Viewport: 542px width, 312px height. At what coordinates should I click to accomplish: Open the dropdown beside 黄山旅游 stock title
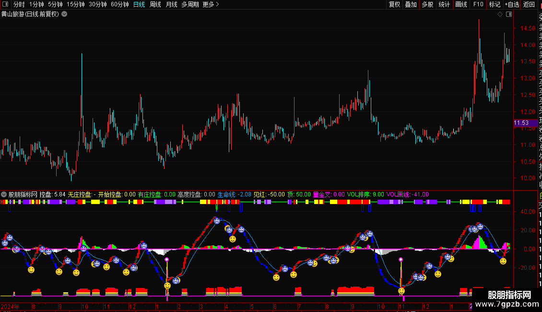pyautogui.click(x=64, y=14)
